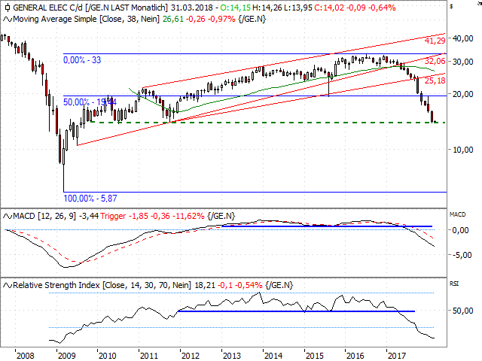Click the 2012 year on the time axis
482x361 pixels.
pos(191,356)
